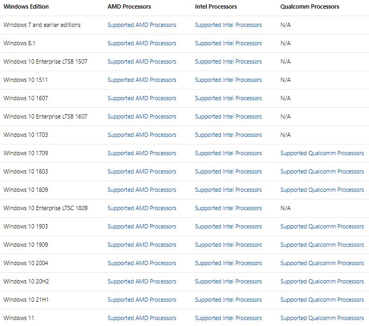Screen dimensions: 369x326
Task: Open Supported Intel Processors for Windows 10 2004
Action: 228,263
